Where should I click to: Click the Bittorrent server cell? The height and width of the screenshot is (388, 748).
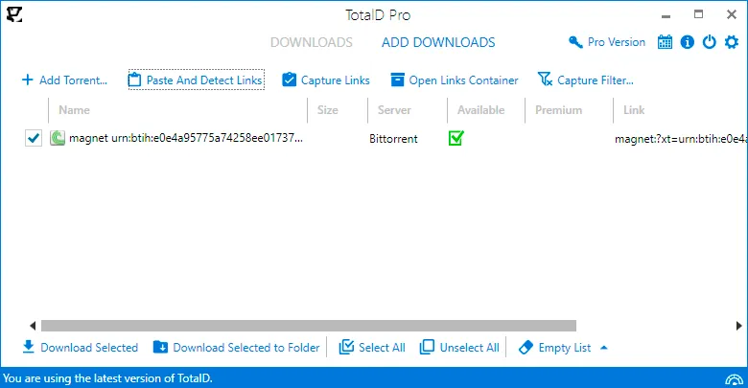[393, 139]
